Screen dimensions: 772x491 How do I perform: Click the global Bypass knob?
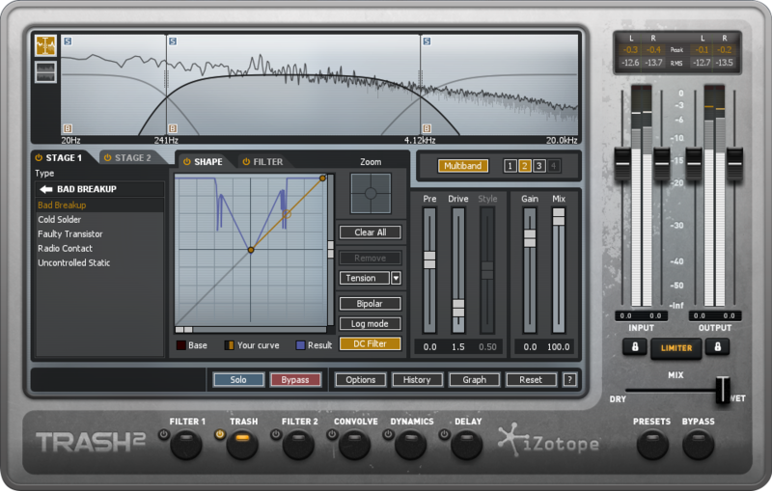coord(698,445)
